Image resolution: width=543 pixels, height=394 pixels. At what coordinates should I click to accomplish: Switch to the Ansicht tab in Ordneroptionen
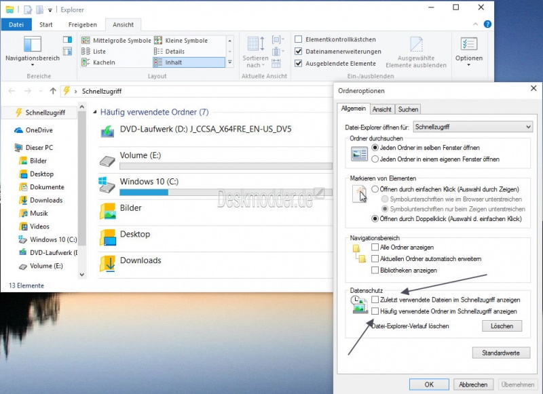click(381, 109)
